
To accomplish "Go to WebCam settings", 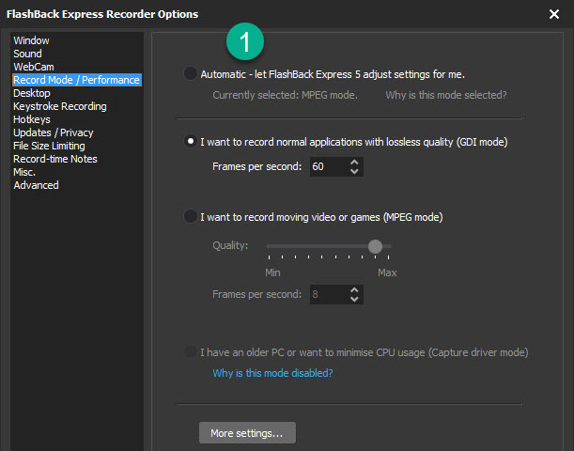I will point(34,67).
